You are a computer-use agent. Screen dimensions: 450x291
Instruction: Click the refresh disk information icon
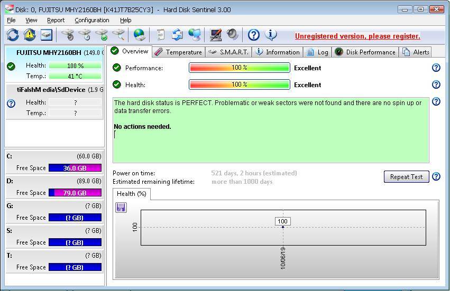[x=13, y=35]
